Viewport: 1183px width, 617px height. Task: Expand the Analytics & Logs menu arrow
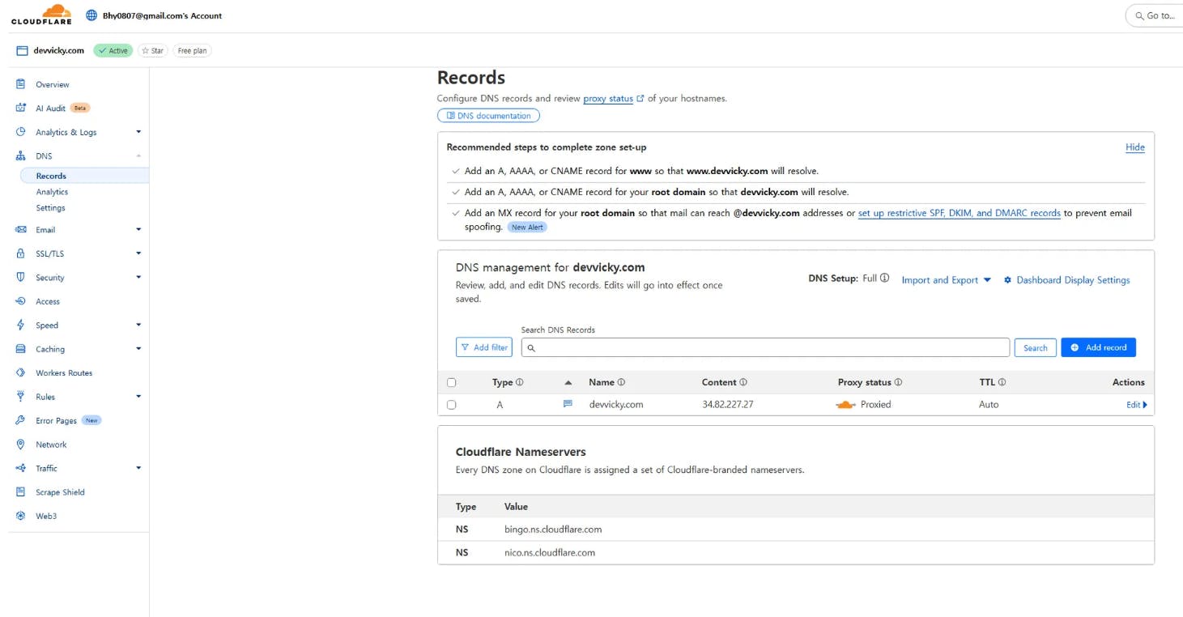click(x=138, y=132)
